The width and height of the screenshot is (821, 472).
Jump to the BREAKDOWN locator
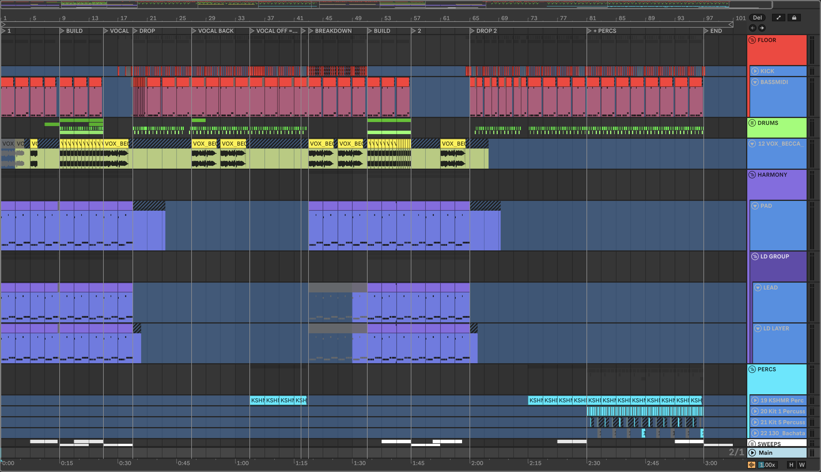point(311,31)
